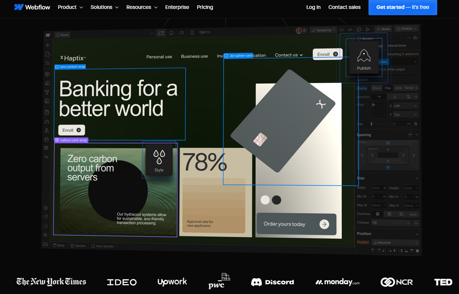Image resolution: width=459 pixels, height=294 pixels.
Task: Collapse the Spacing section chevron
Action: click(x=417, y=135)
